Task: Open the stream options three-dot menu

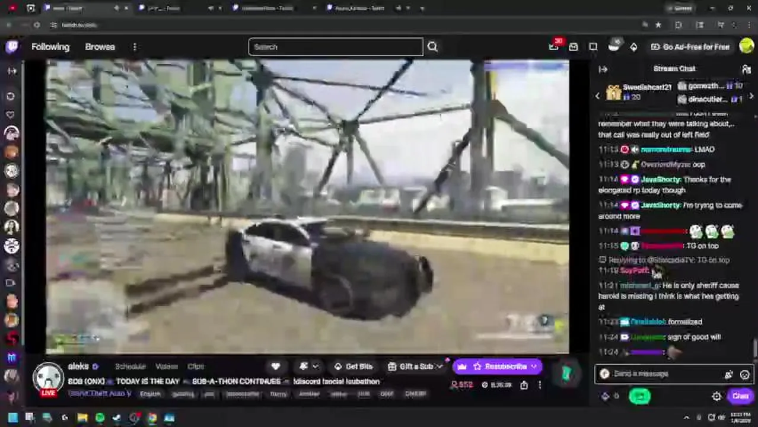Action: [540, 385]
